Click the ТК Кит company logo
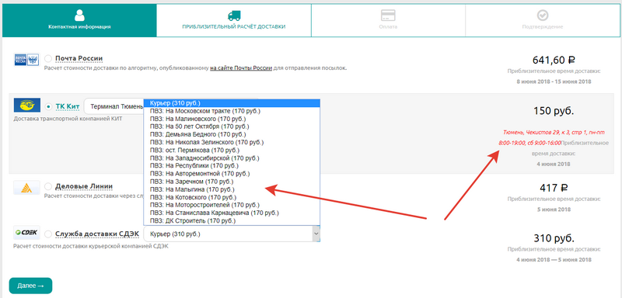 (26, 106)
